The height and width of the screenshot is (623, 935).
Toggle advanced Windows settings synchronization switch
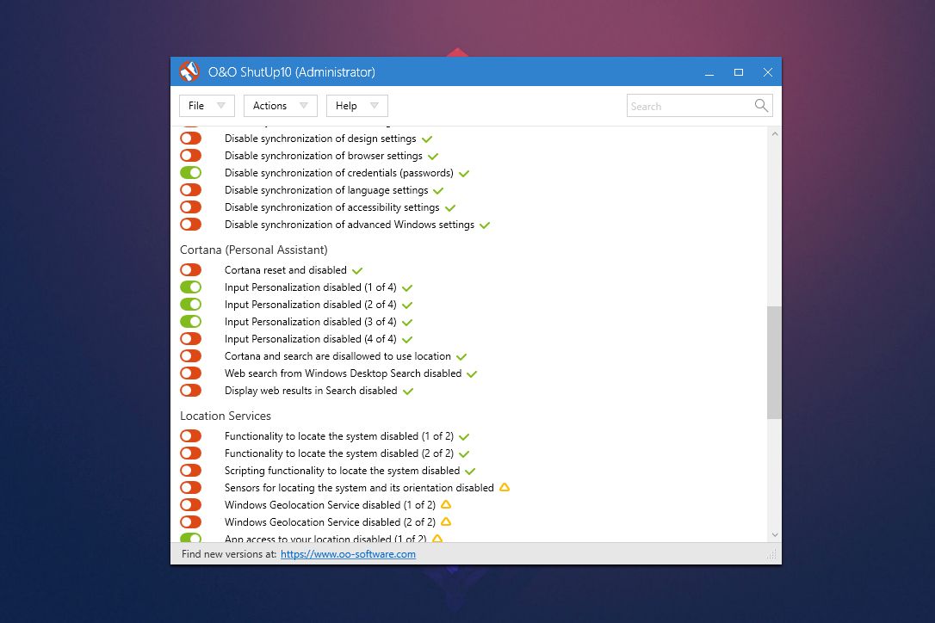coord(191,225)
